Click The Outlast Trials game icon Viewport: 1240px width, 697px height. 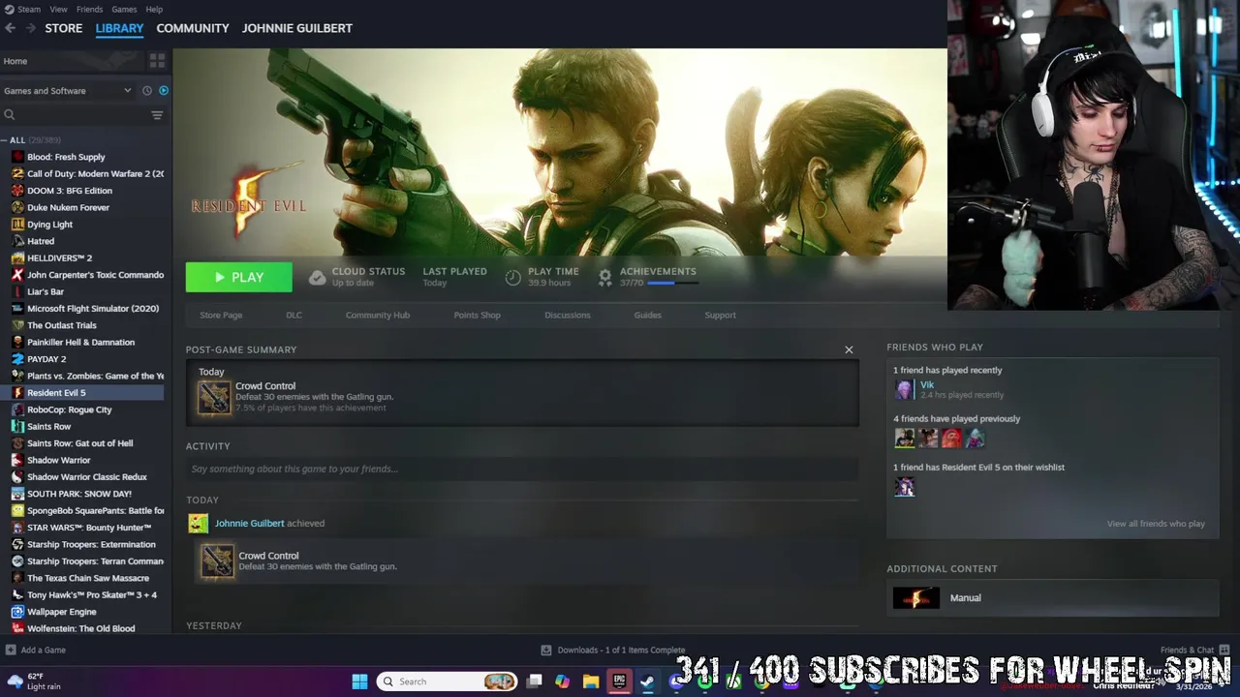pos(17,325)
